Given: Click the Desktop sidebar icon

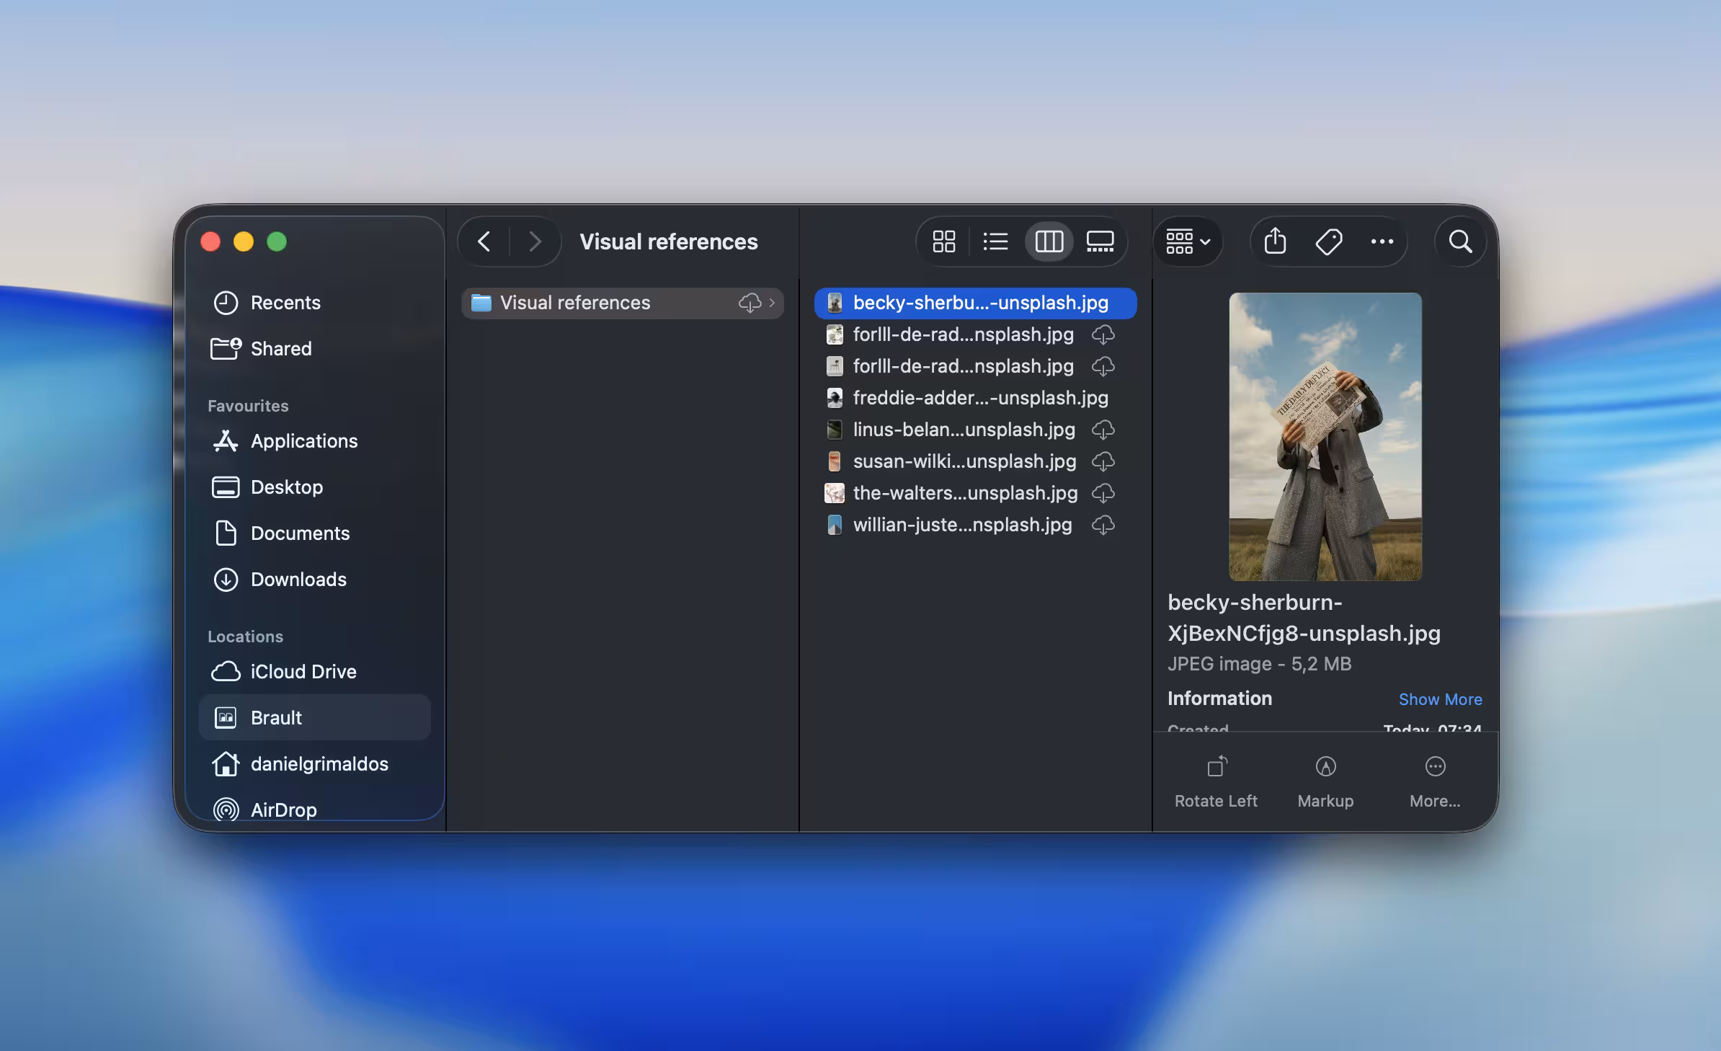Looking at the screenshot, I should tap(226, 487).
